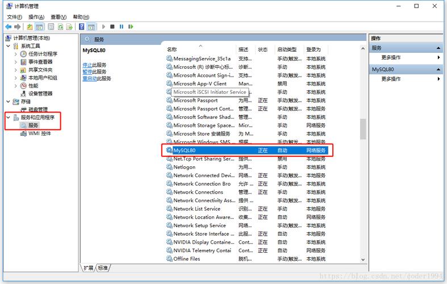This screenshot has height=284, width=447.
Task: Open the 查看(V) menu
Action: 59,17
